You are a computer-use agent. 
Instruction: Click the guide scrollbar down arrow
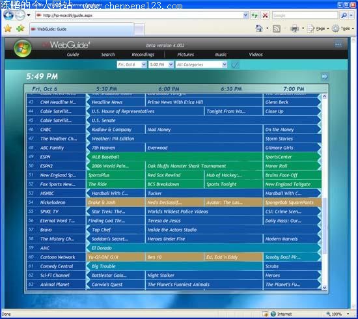point(324,288)
